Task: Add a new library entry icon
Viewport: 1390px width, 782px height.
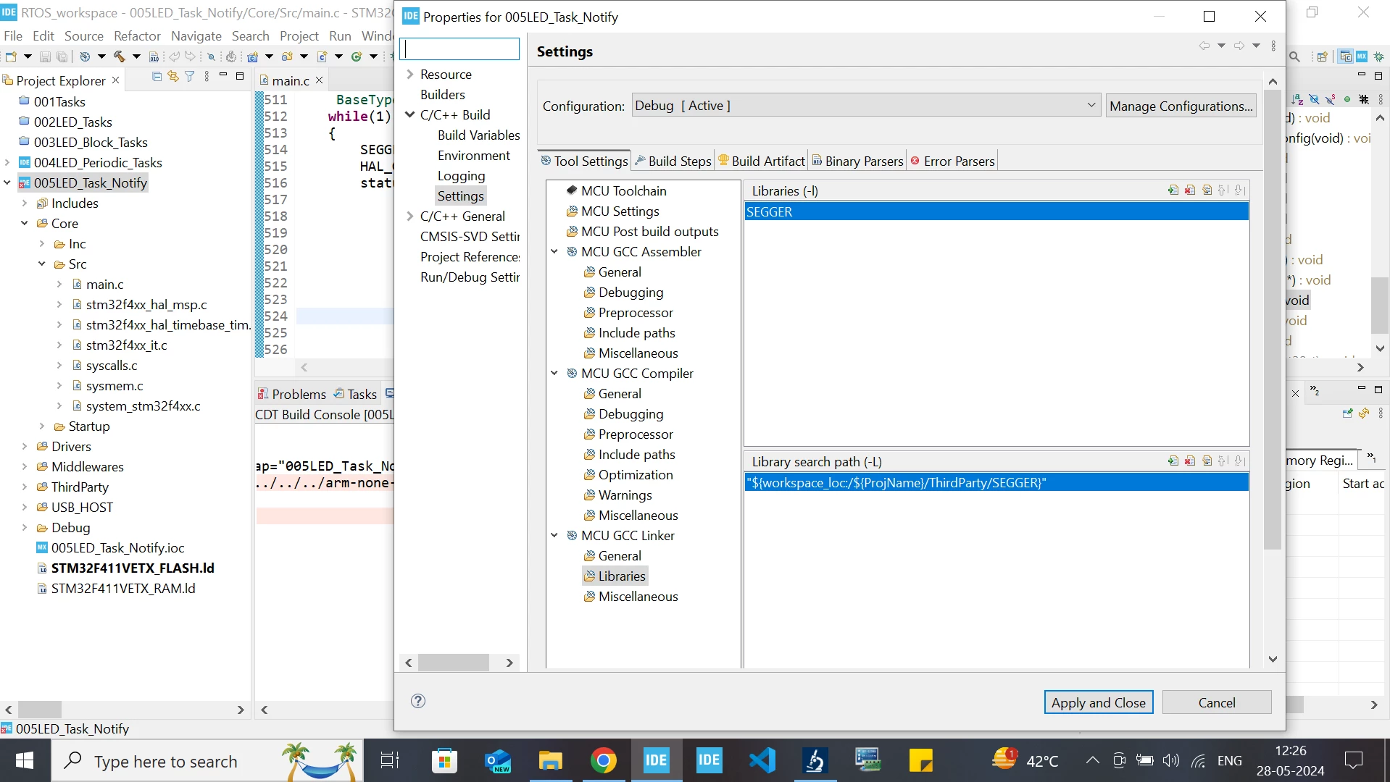Action: click(x=1173, y=190)
